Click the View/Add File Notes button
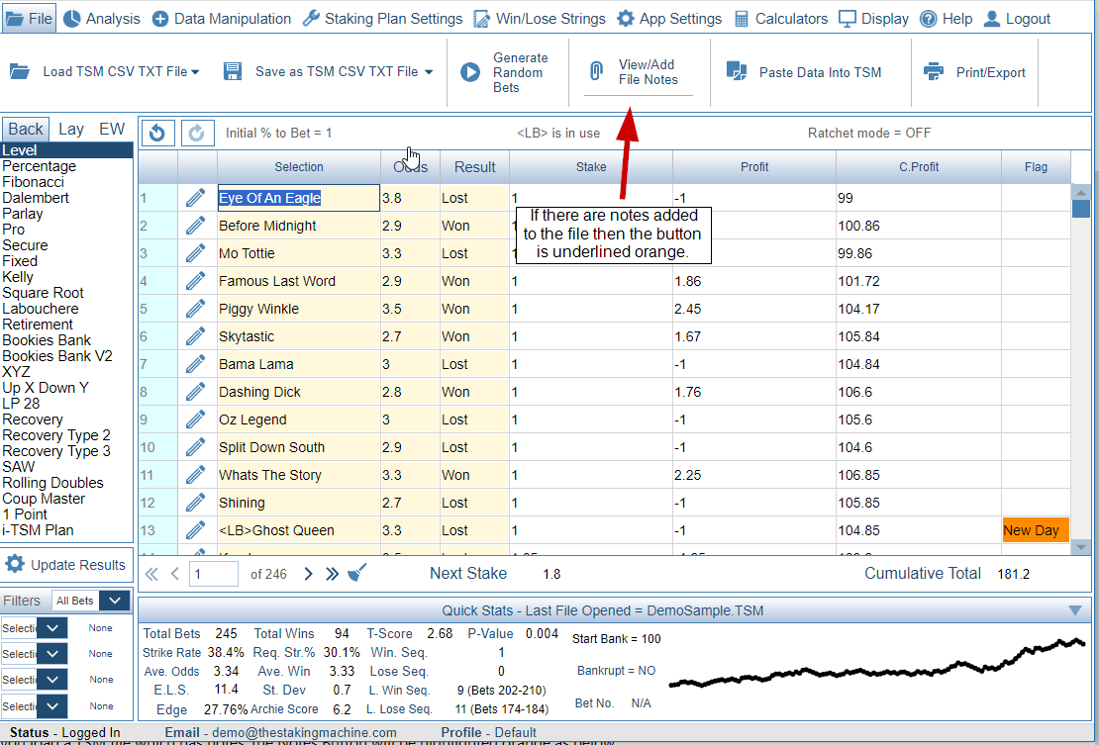 point(638,72)
